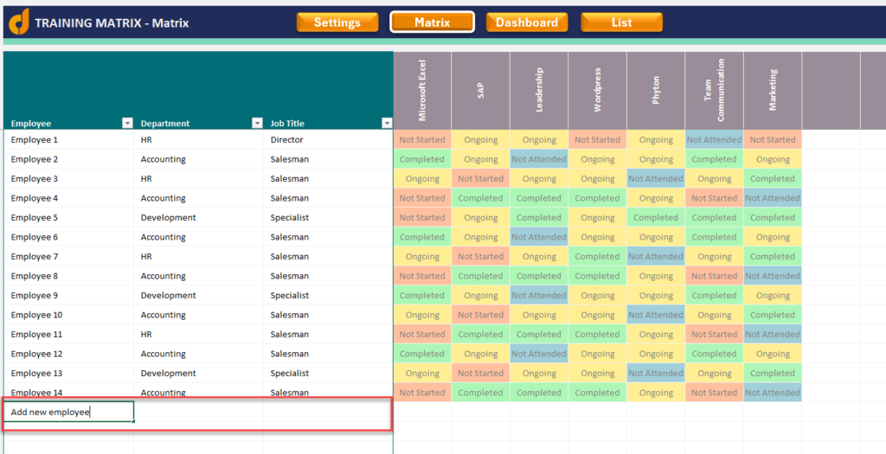Click Employee 10's SAP 'Not Started' cell
Screen dimensions: 886x454
click(481, 315)
